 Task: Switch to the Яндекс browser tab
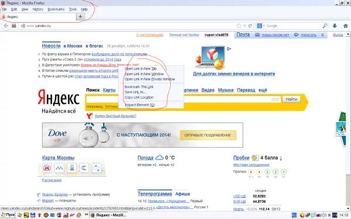pyautogui.click(x=38, y=17)
